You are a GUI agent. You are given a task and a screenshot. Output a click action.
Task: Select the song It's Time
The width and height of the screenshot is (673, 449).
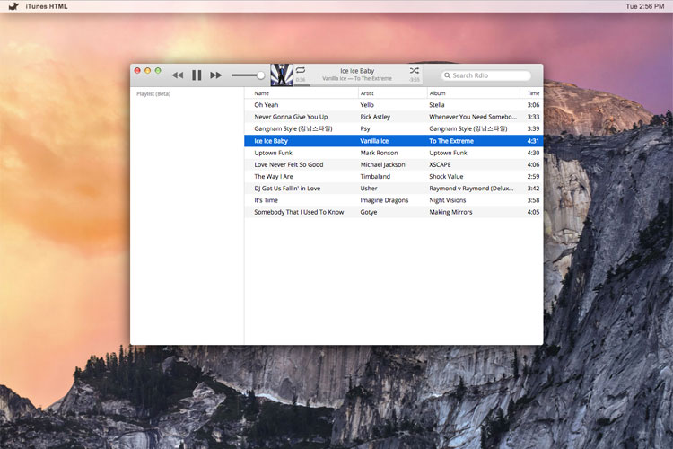267,200
